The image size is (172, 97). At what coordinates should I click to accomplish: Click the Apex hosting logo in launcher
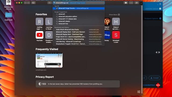(x=158, y=85)
